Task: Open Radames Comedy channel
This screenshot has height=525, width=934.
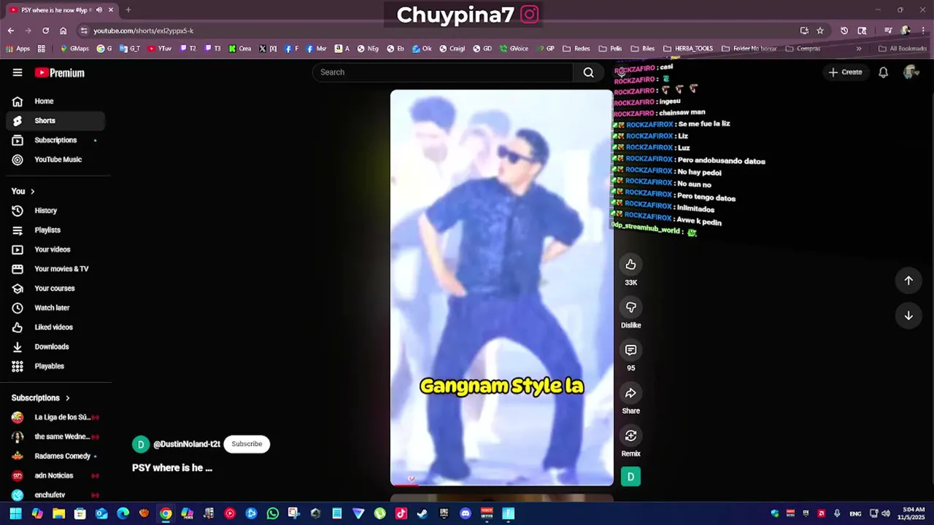Action: pyautogui.click(x=55, y=456)
